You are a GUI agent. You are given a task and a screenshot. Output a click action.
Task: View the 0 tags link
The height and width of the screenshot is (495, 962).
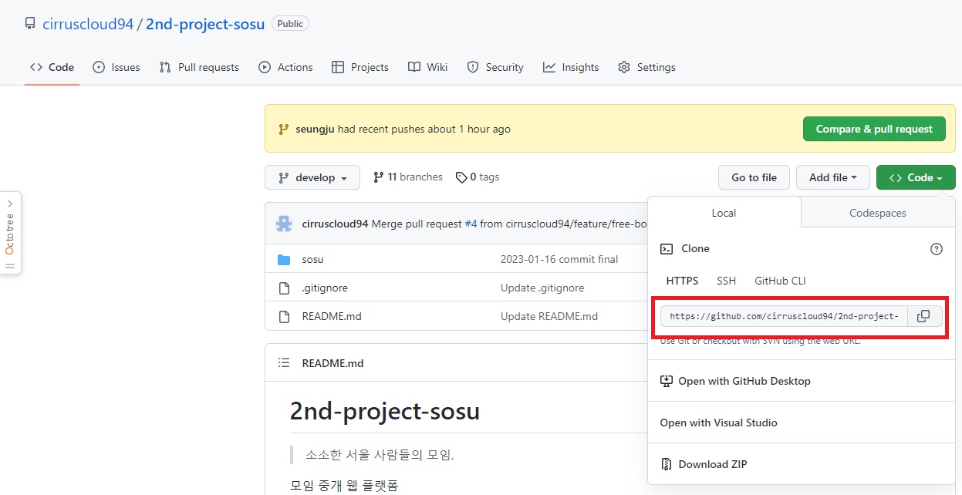point(478,177)
